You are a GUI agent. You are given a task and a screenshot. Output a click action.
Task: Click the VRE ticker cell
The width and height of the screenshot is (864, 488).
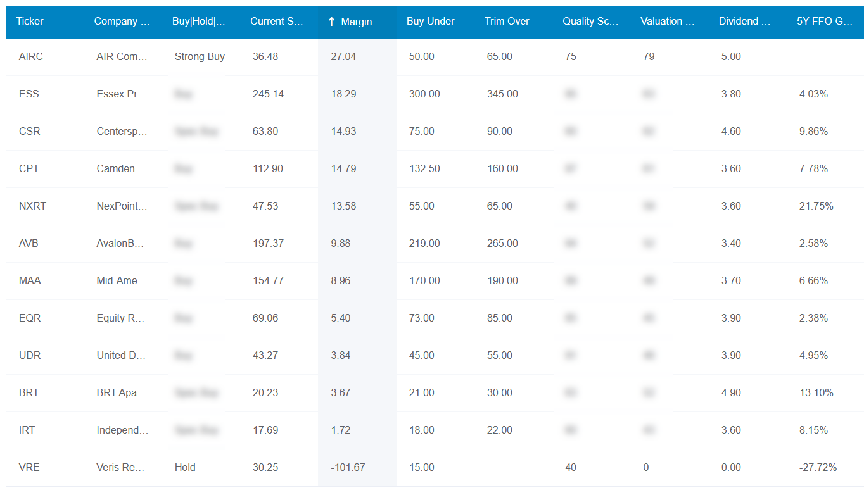point(30,468)
